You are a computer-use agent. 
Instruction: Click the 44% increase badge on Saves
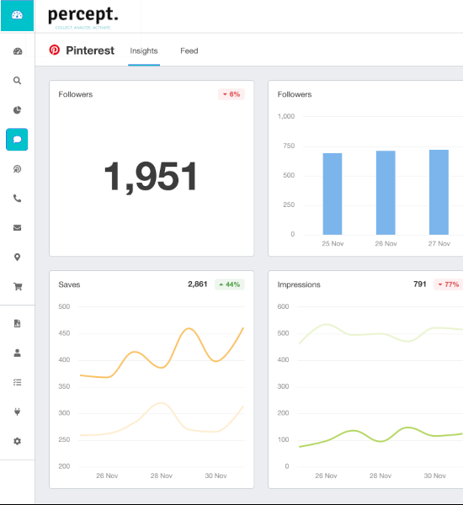click(x=230, y=284)
